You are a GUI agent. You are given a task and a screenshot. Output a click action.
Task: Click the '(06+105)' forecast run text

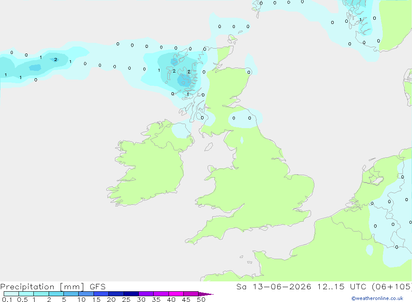click(392, 286)
